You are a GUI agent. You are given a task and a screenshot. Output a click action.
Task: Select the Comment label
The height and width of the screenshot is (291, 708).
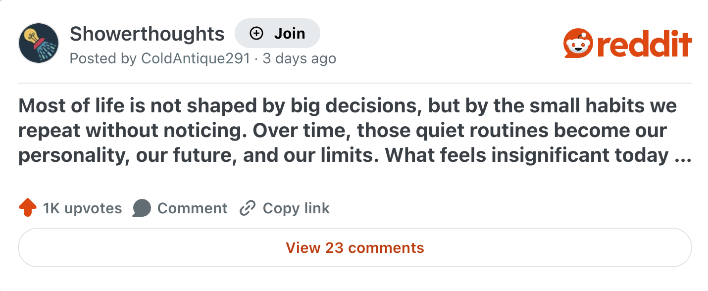coord(192,208)
